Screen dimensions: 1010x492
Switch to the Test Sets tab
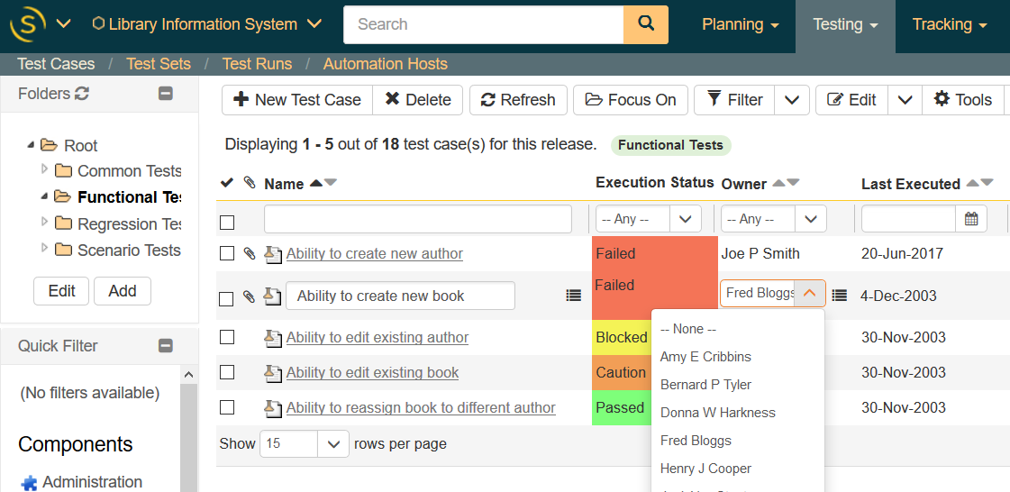click(159, 64)
